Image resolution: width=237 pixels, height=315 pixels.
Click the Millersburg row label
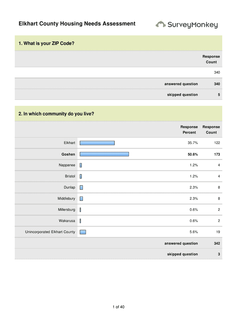pos(66,209)
